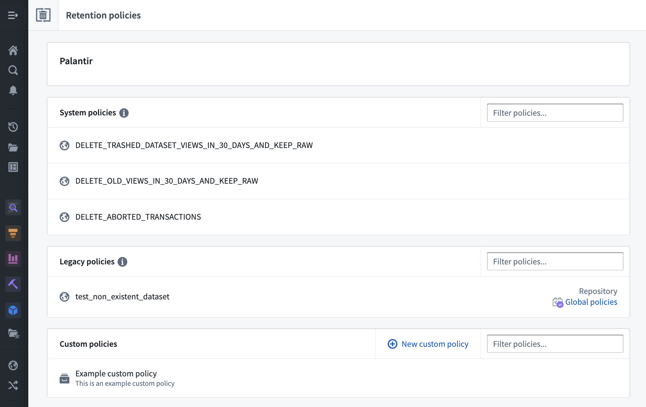Click the Repository label text
Viewport: 646px width, 407px height.
(598, 291)
